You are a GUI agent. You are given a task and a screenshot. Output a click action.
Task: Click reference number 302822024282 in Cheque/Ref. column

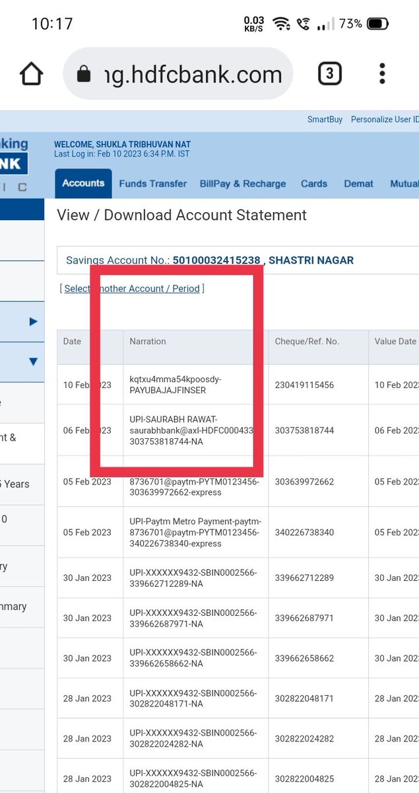(x=305, y=739)
